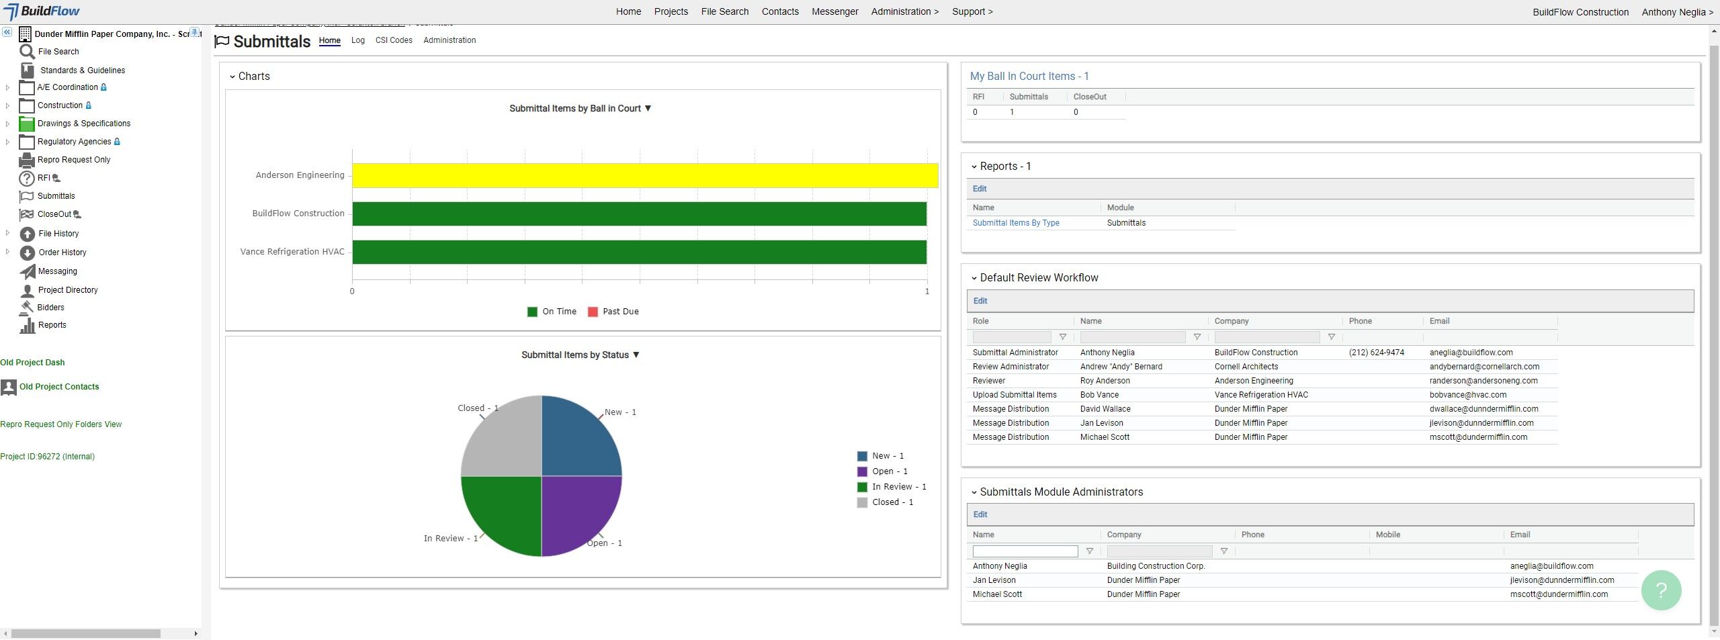1720x640 pixels.
Task: Click Edit in Default Review Workflow
Action: [x=980, y=301]
